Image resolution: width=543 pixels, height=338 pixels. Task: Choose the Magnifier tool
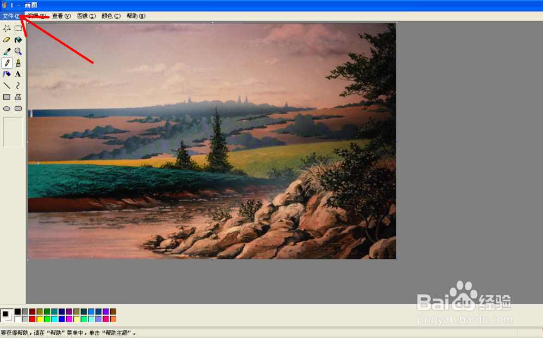click(18, 51)
